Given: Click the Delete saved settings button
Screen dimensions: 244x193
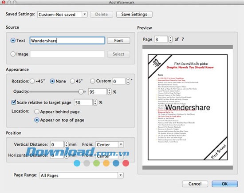Looking at the screenshot, I should [102, 15].
